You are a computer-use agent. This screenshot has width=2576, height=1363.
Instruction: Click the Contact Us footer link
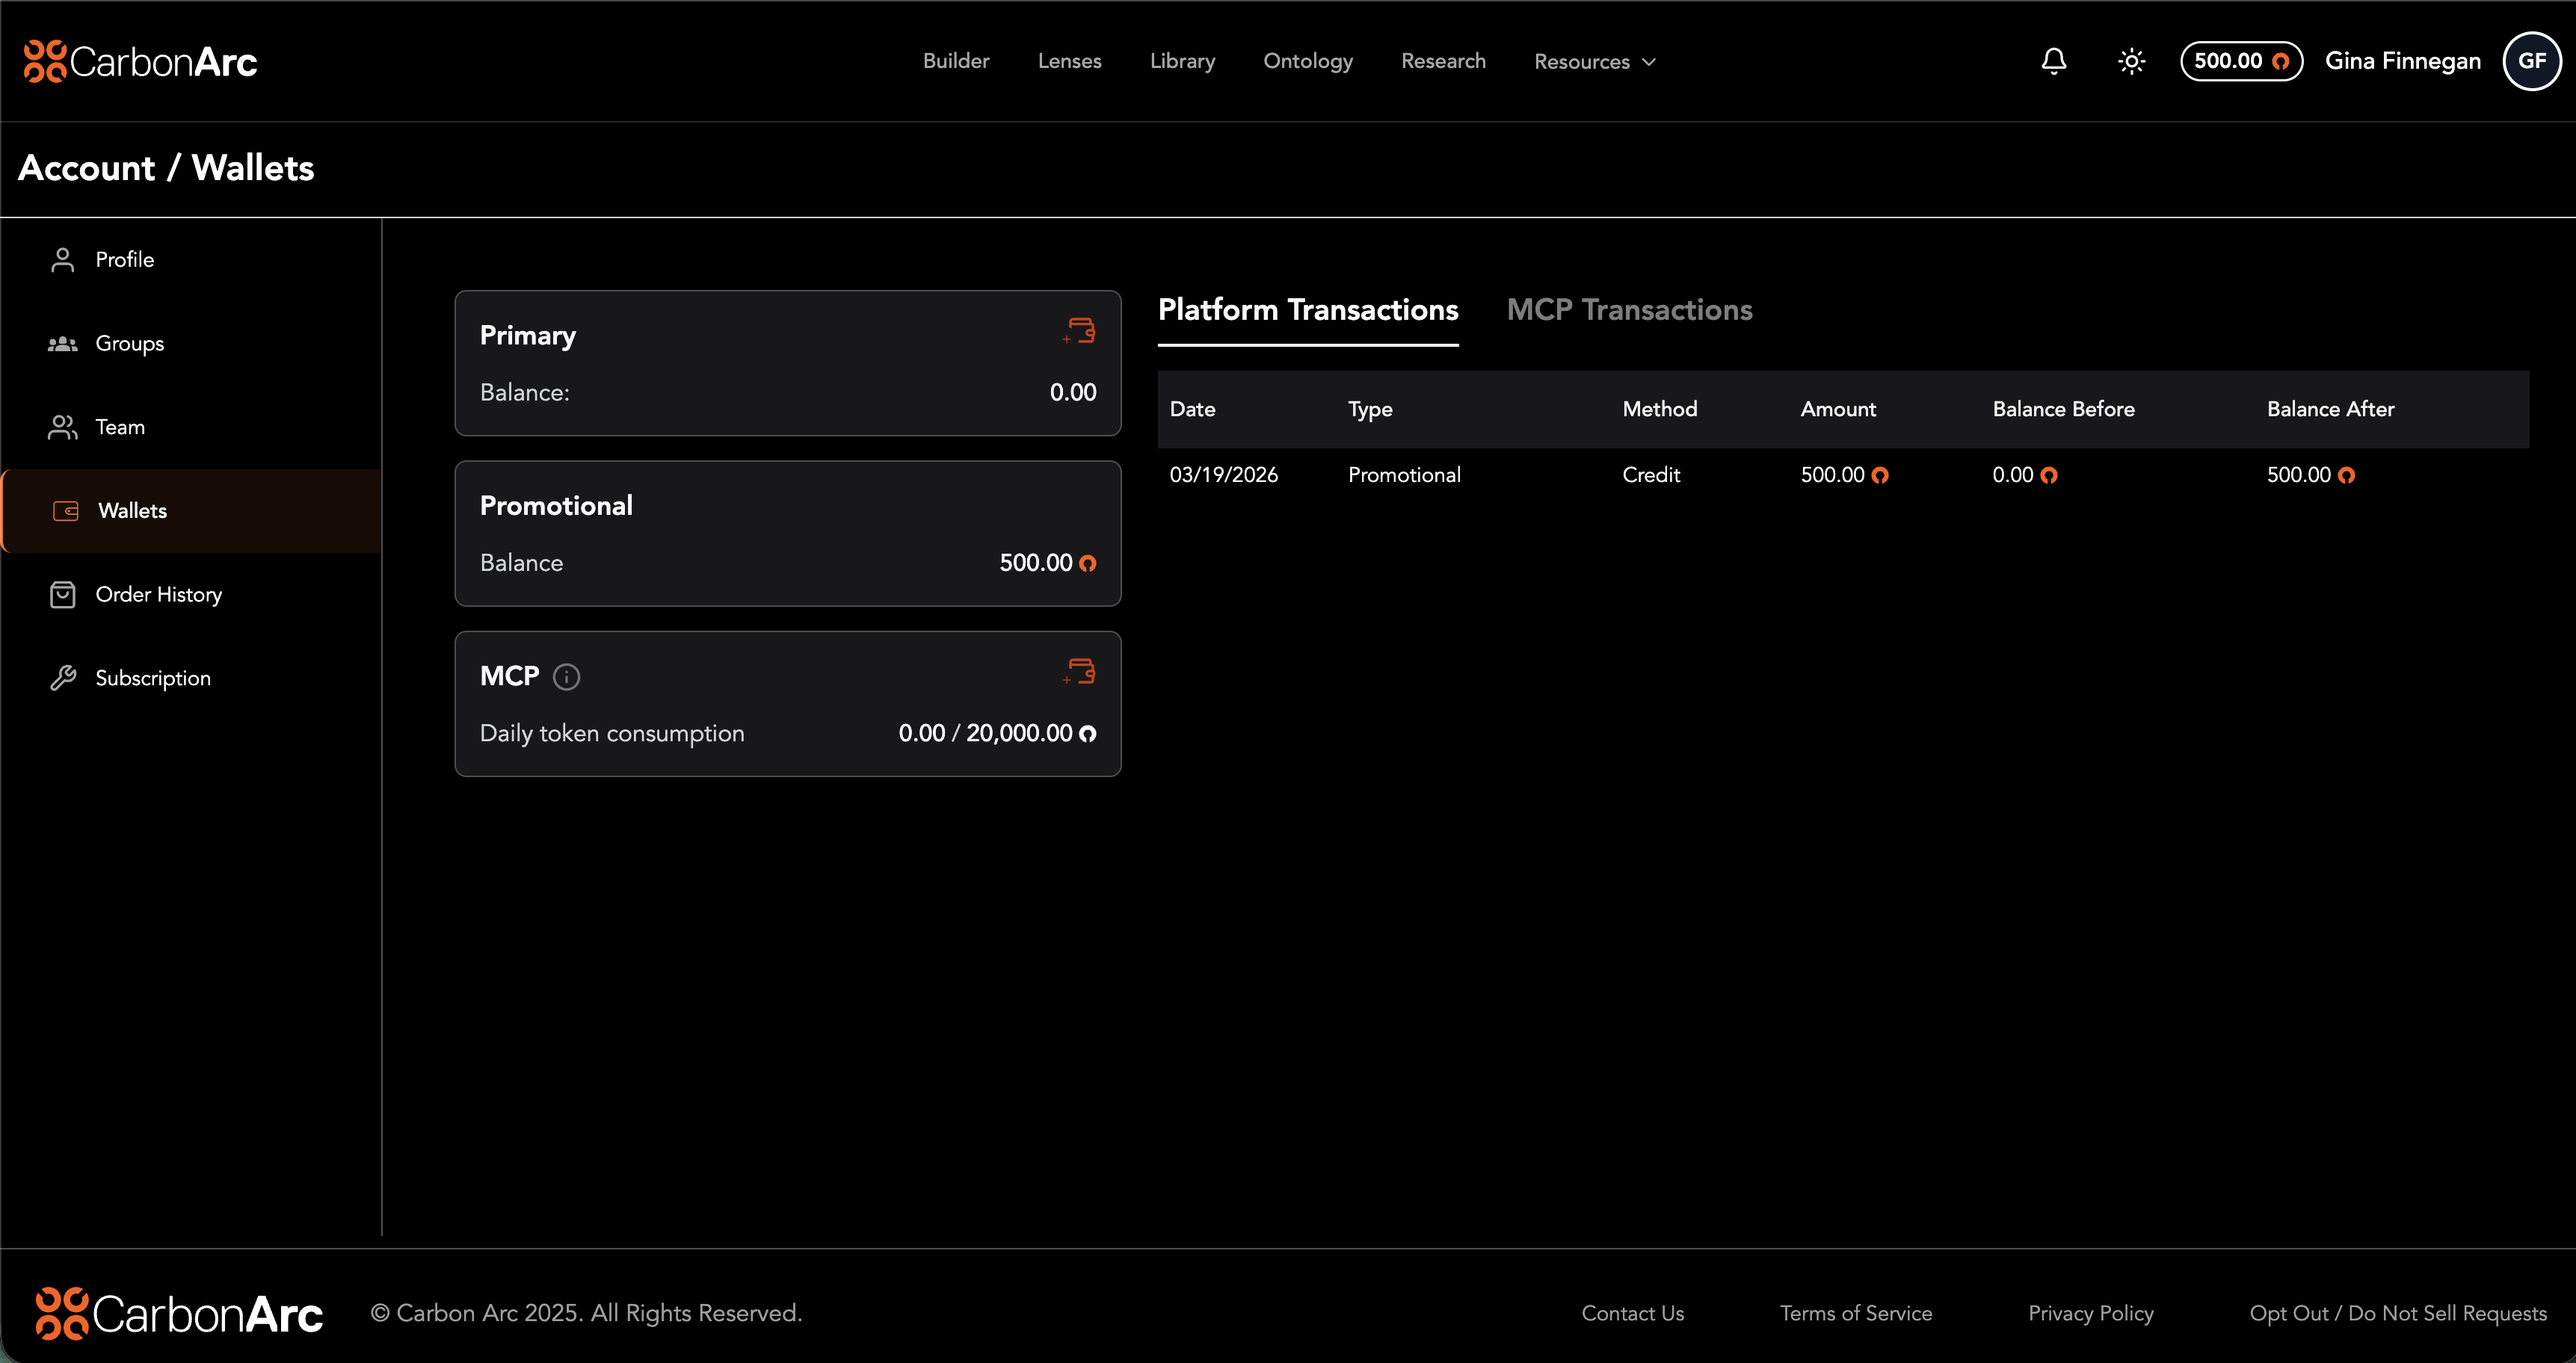click(x=1632, y=1313)
